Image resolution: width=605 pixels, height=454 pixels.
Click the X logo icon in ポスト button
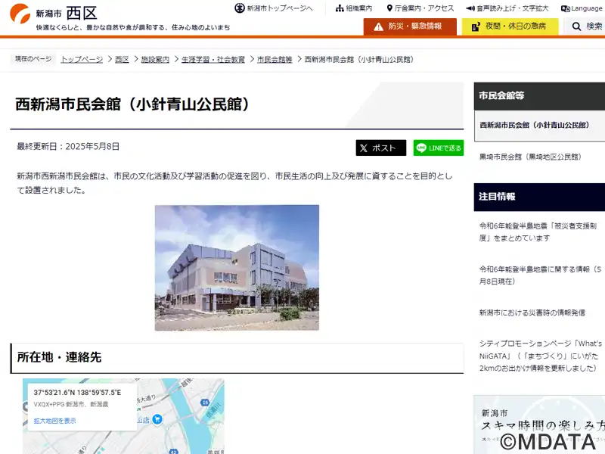(x=364, y=148)
